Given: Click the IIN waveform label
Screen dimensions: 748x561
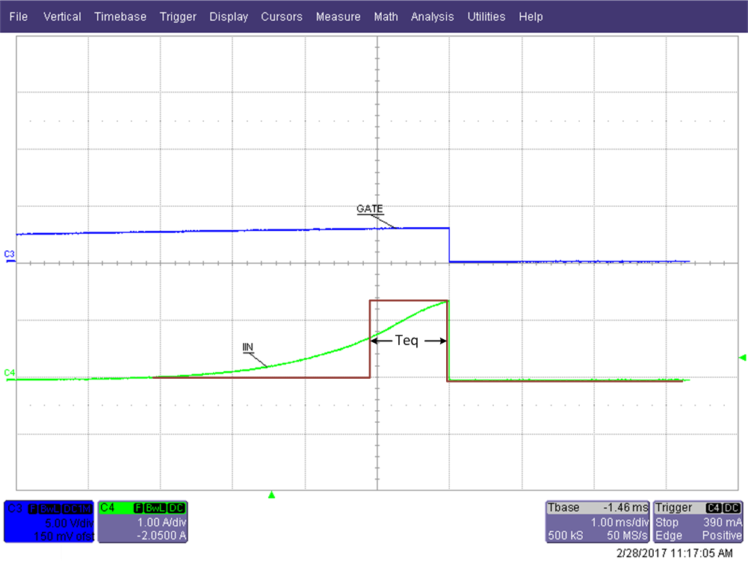Looking at the screenshot, I should click(x=249, y=347).
